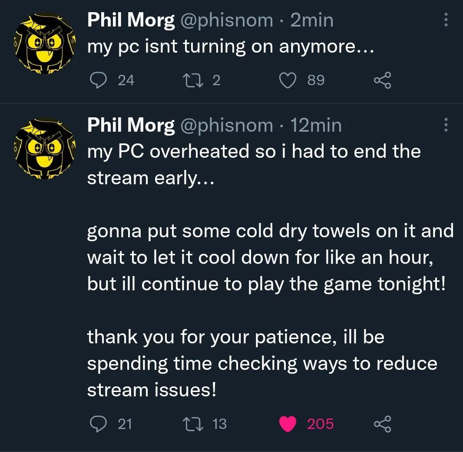Image resolution: width=463 pixels, height=452 pixels.
Task: Open the 12min timestamp link
Action: (x=316, y=125)
